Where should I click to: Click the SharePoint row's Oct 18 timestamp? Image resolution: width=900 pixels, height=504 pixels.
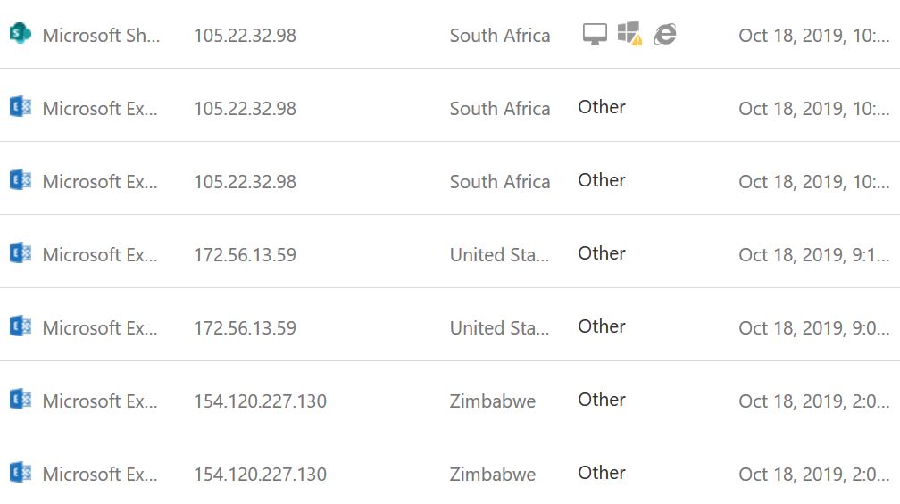813,36
